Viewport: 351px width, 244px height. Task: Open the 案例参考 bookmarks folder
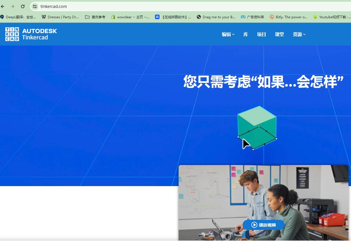point(95,17)
